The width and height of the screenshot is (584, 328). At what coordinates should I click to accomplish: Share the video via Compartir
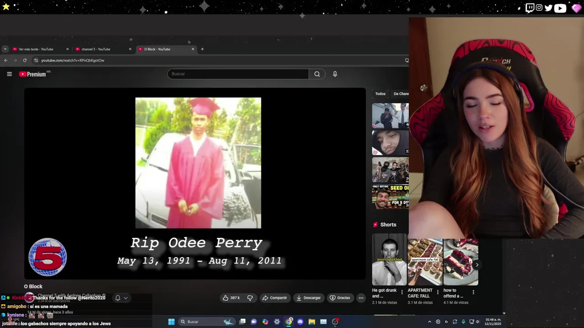275,298
